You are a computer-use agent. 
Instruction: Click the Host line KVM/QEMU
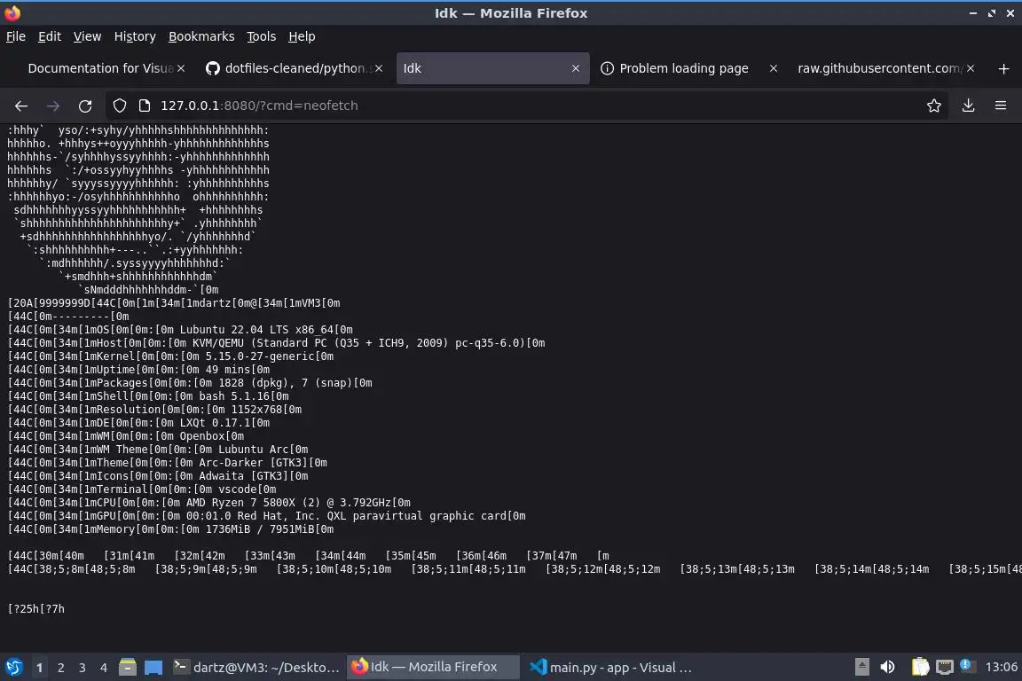coord(277,343)
